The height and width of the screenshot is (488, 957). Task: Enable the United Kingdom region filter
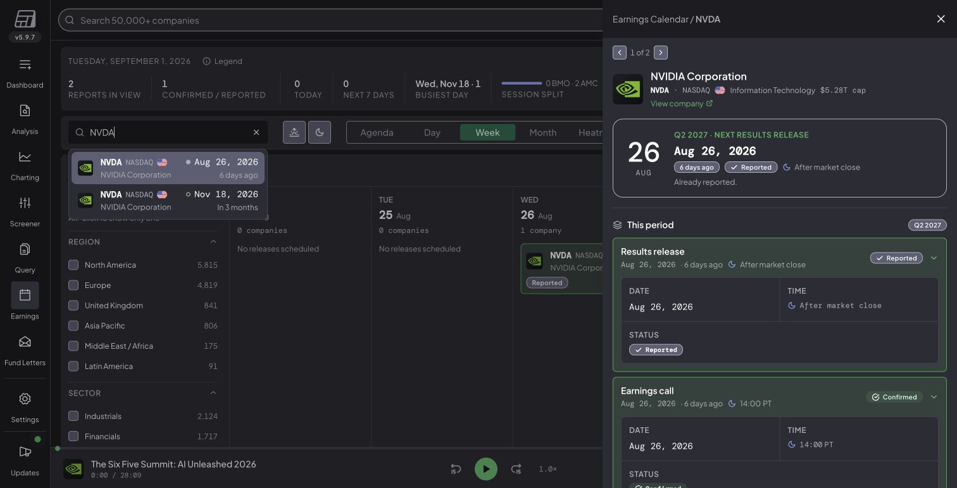73,306
